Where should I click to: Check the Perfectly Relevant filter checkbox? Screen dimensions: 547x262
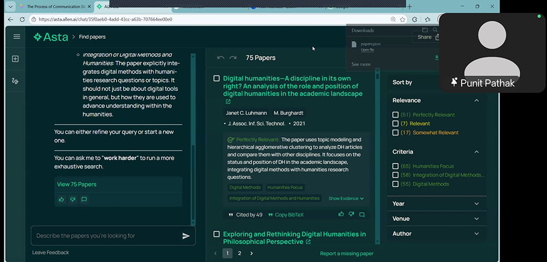point(395,115)
